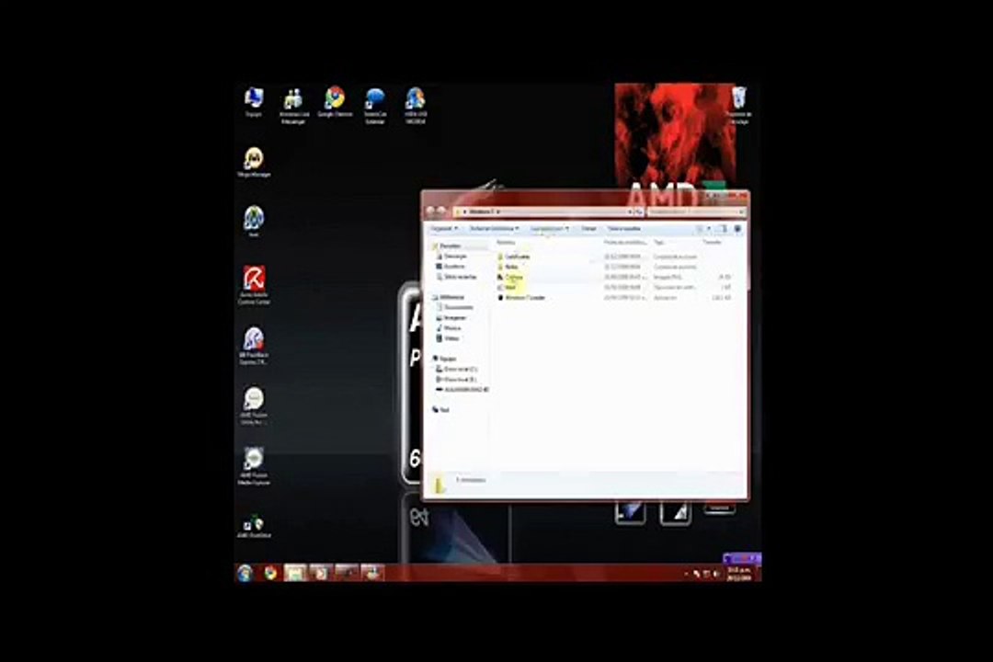Change the view using the views icon
Viewport: 993px width, 662px height.
700,229
